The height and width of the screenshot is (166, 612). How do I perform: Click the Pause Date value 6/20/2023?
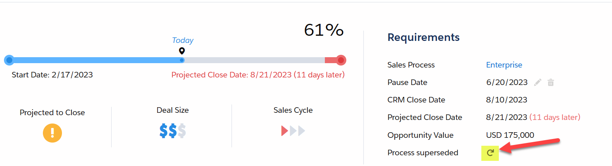click(x=507, y=83)
